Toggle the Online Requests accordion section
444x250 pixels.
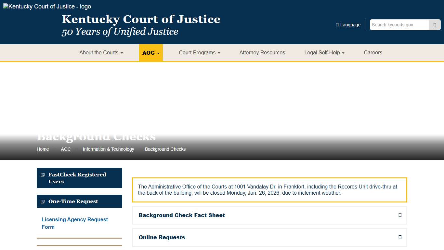pyautogui.click(x=269, y=237)
